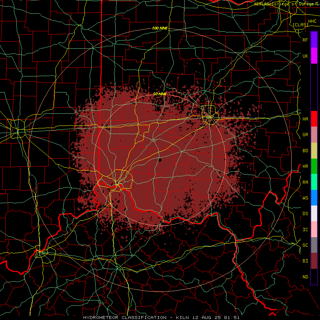The height and width of the screenshot is (320, 320).
Task: Click the ND black legend swatch
Action: coord(314,277)
